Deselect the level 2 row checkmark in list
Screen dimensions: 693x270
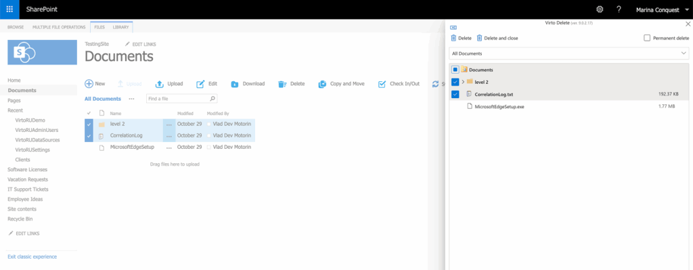pos(89,125)
